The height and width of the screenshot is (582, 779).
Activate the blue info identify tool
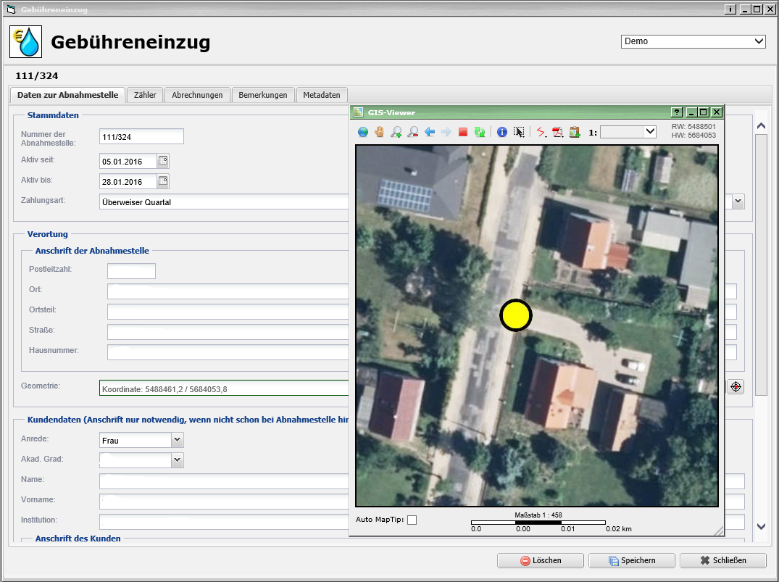point(502,132)
